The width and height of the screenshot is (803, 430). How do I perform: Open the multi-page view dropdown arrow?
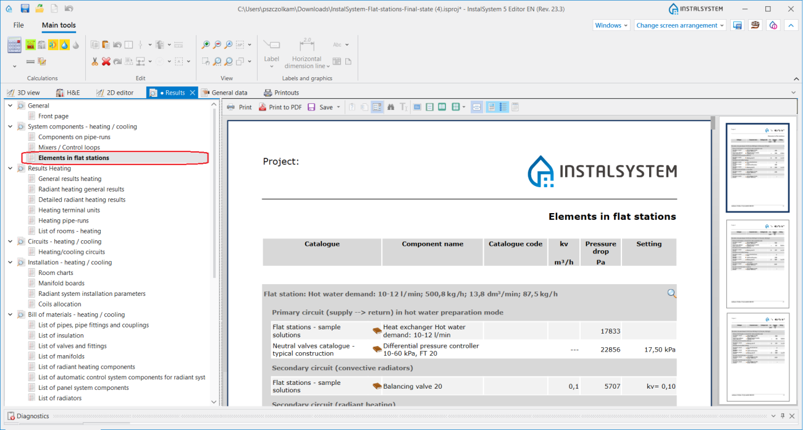click(x=464, y=107)
